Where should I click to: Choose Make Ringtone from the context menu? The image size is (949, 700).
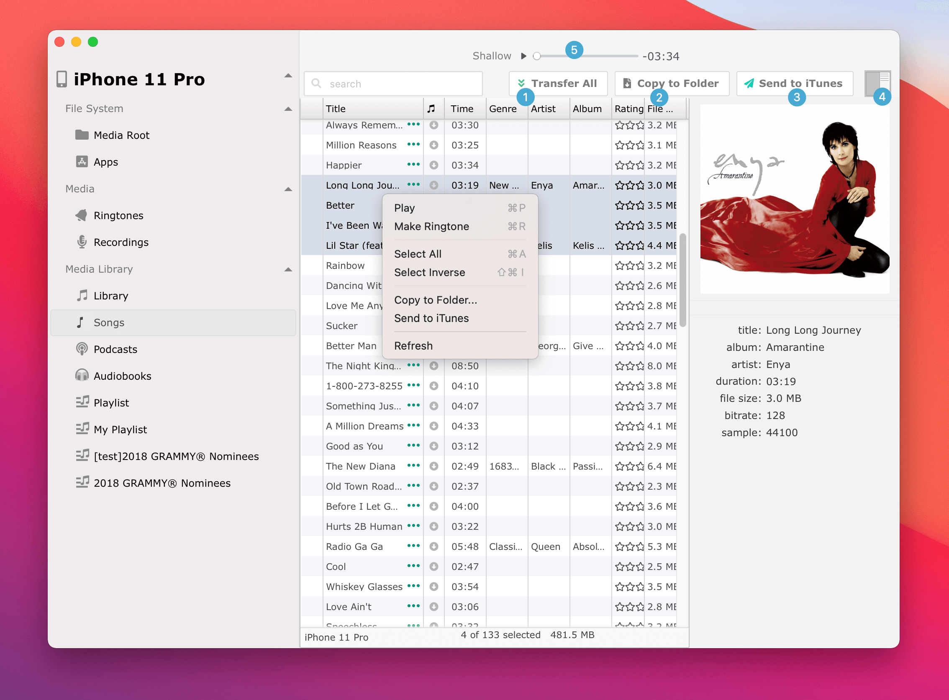(460, 226)
